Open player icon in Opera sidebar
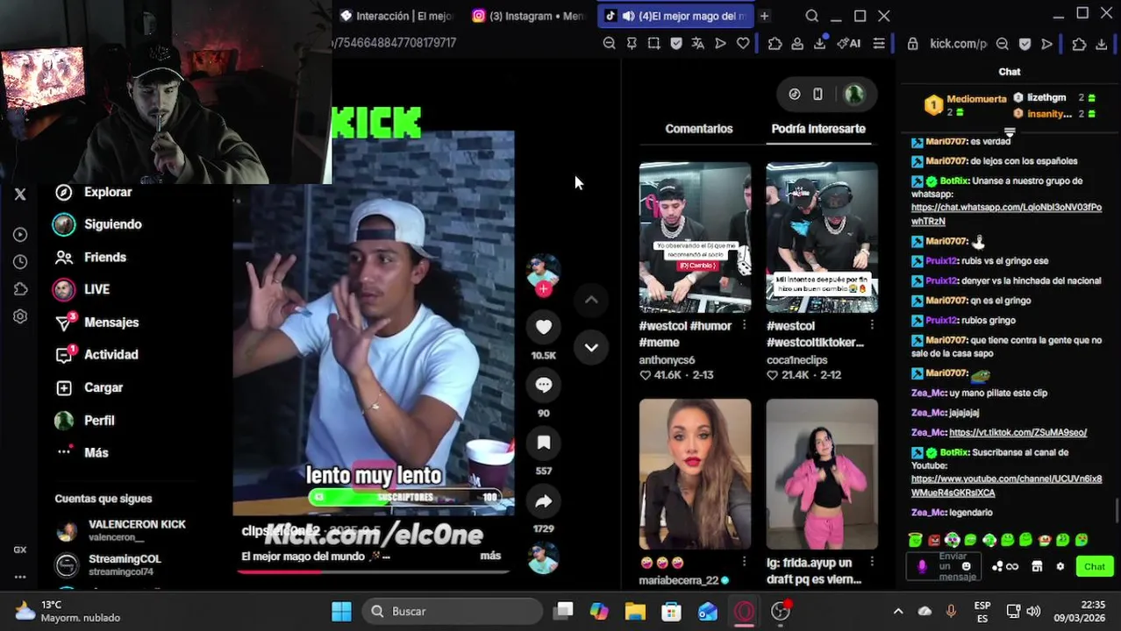Viewport: 1121px width, 631px height. [x=20, y=234]
